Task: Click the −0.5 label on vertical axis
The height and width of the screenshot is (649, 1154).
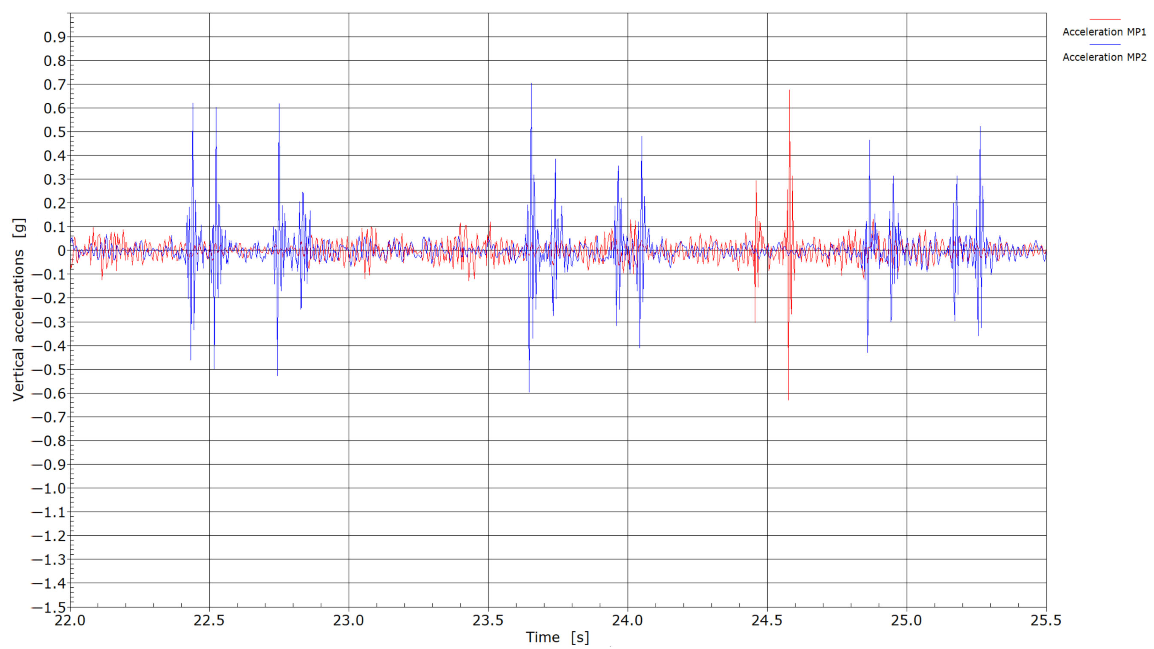Action: pyautogui.click(x=48, y=369)
